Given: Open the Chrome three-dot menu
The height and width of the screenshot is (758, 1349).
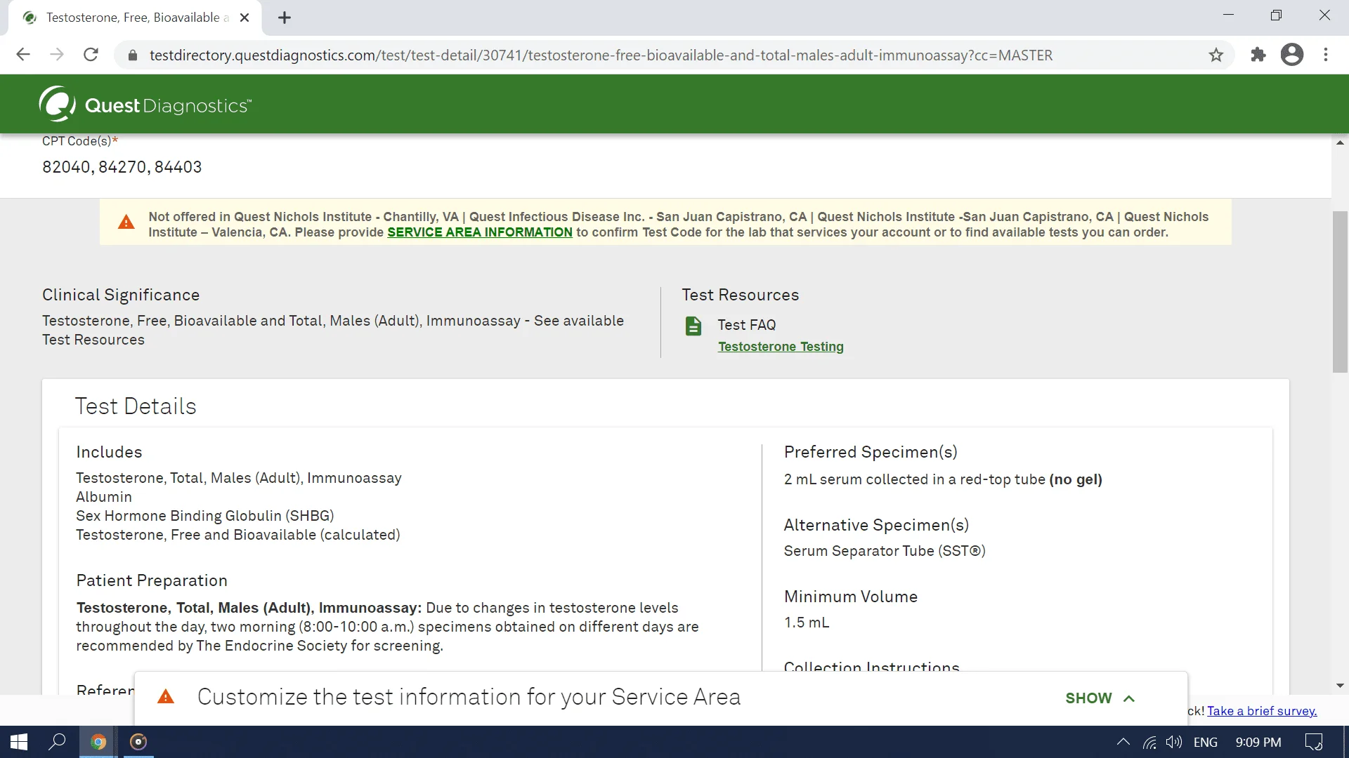Looking at the screenshot, I should click(x=1326, y=55).
